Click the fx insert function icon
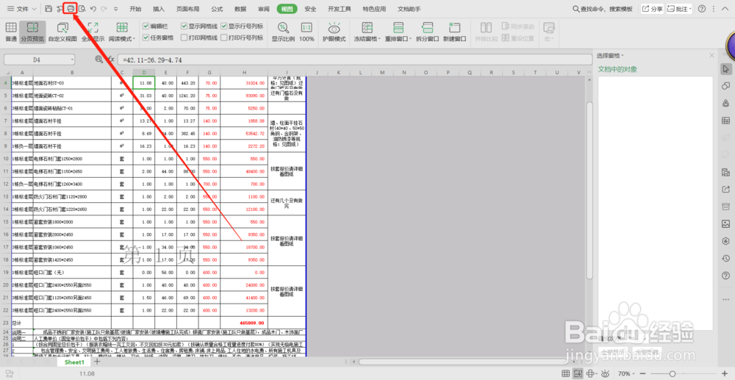The width and height of the screenshot is (735, 380). (x=111, y=59)
